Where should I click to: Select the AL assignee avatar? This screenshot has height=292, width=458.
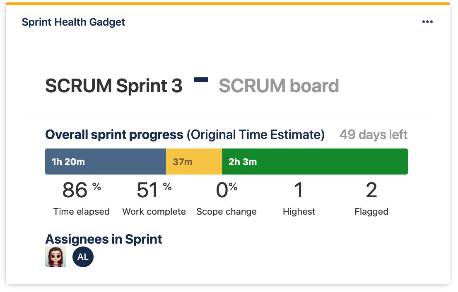(83, 256)
